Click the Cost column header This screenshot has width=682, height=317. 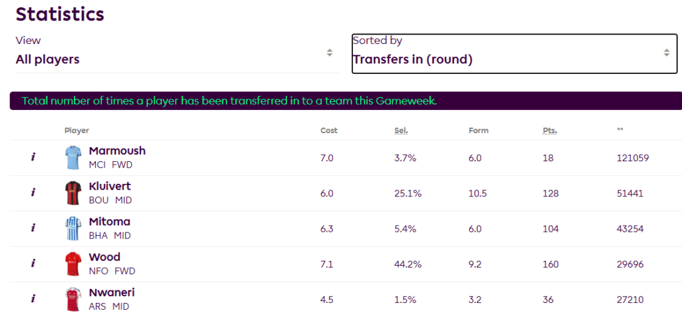329,131
